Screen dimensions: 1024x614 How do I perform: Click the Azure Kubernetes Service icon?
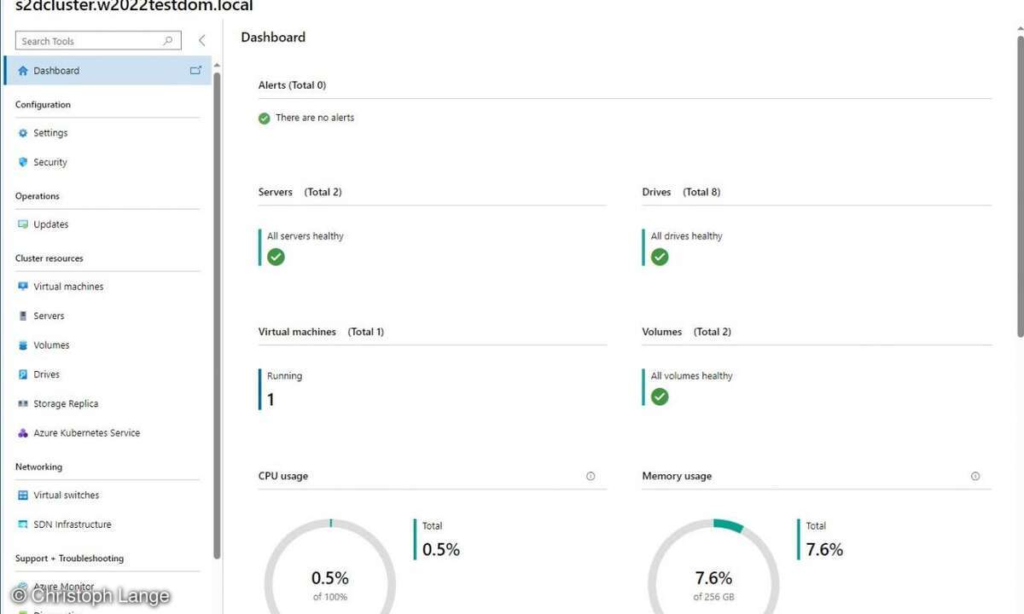[23, 433]
